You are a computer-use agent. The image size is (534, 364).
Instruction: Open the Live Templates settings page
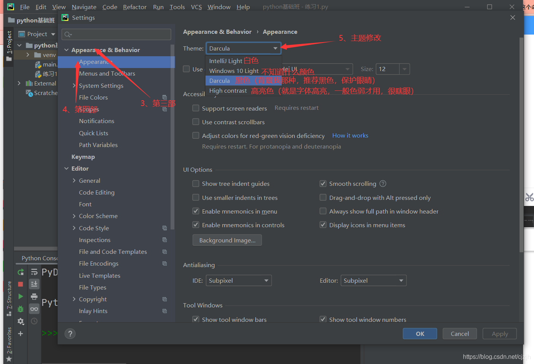pyautogui.click(x=100, y=275)
